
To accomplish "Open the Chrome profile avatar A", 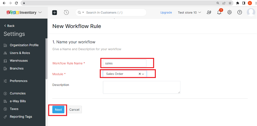I will pos(250,3).
